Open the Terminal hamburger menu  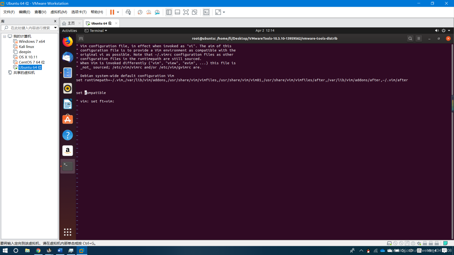[419, 39]
